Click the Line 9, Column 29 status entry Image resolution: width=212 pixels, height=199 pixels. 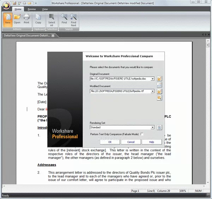tap(163, 191)
